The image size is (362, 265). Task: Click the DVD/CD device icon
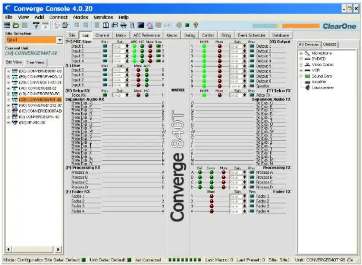pos(307,59)
